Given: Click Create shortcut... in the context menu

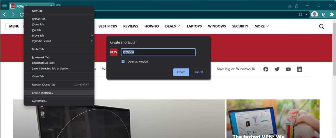Looking at the screenshot, I should 59,93.
